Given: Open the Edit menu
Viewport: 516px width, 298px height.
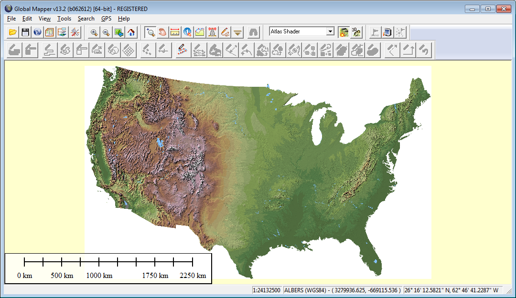Looking at the screenshot, I should (x=27, y=19).
